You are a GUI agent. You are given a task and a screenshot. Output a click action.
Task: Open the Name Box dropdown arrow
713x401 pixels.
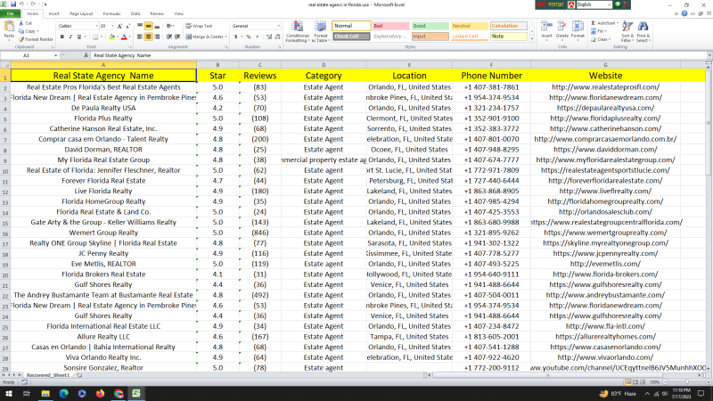tap(55, 55)
